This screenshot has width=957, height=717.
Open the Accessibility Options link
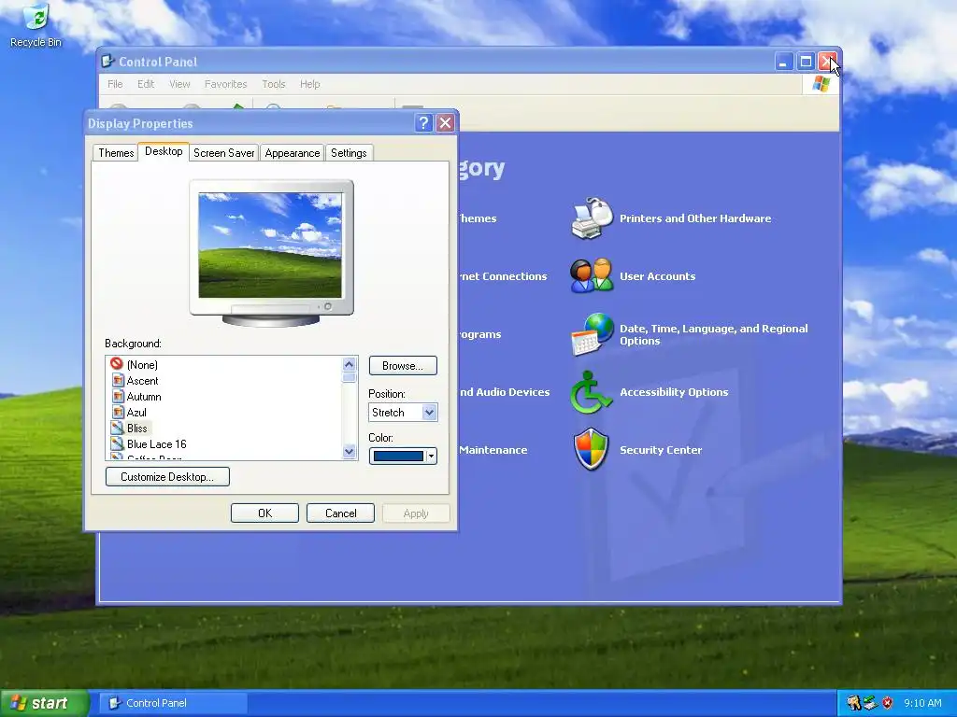(674, 392)
